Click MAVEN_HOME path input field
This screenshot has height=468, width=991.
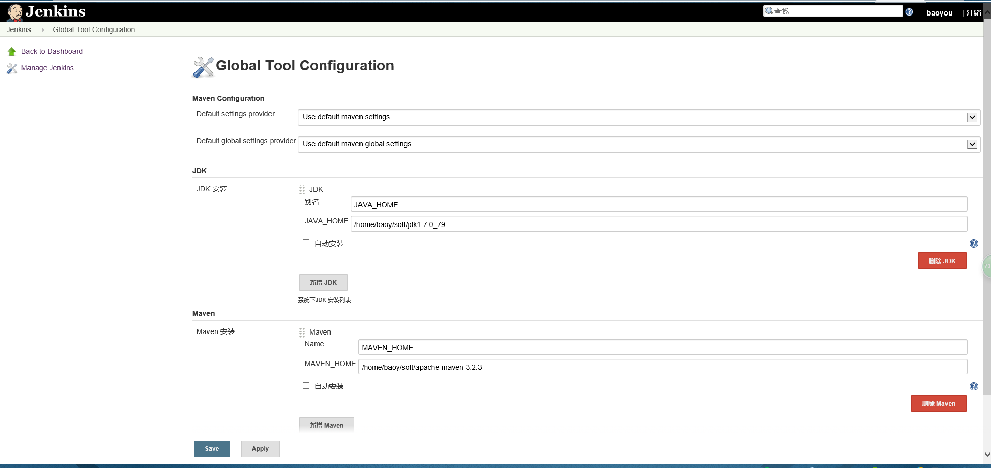(x=663, y=367)
